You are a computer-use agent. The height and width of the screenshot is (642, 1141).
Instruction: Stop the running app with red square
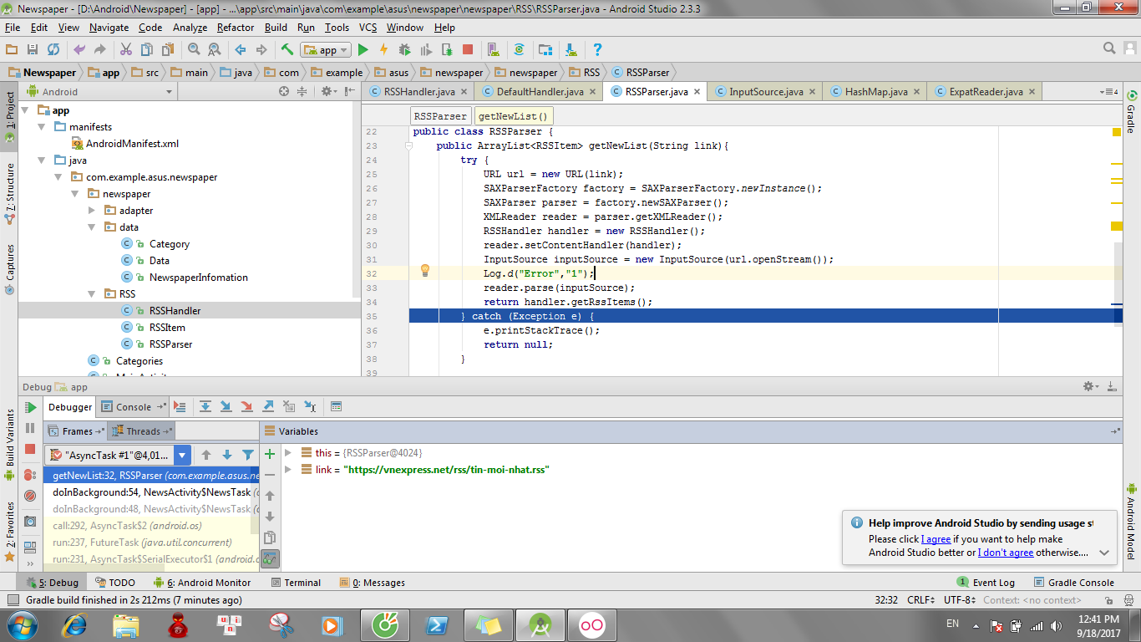(468, 50)
